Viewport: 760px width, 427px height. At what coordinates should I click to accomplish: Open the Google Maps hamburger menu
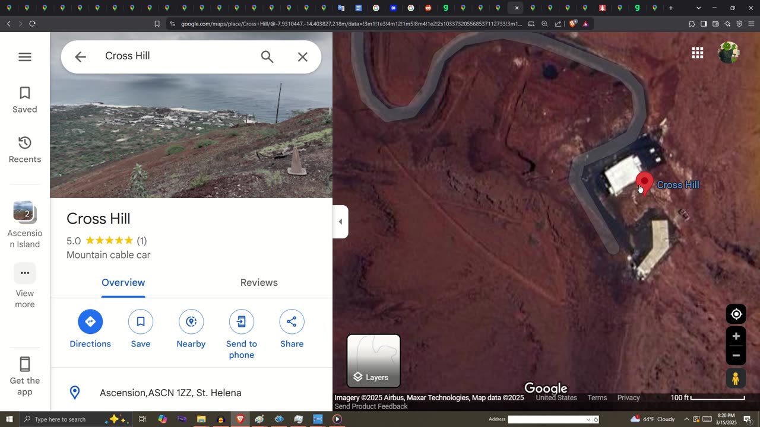25,57
